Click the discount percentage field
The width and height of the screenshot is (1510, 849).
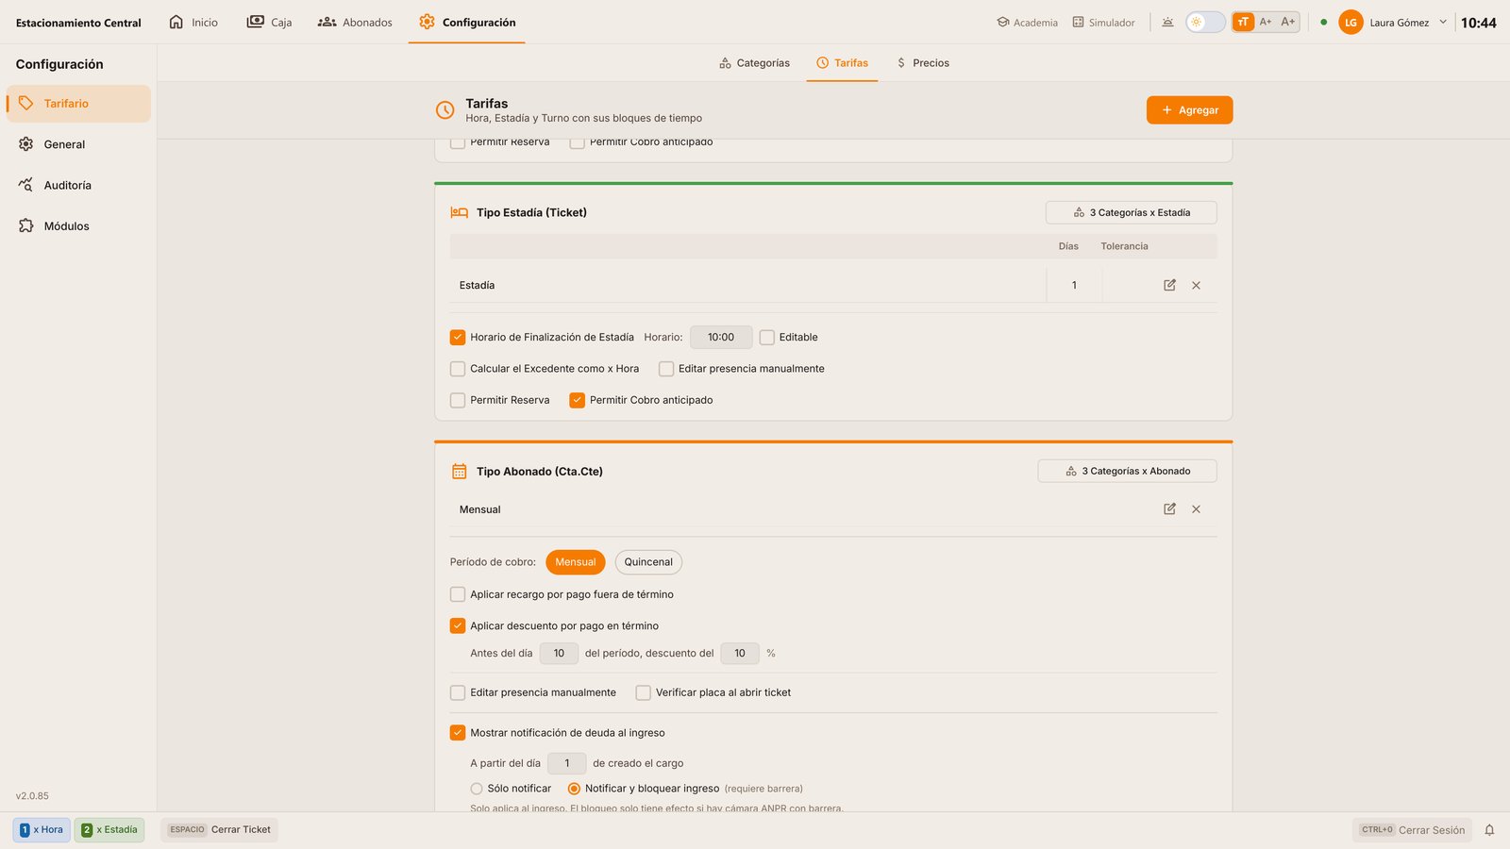[x=740, y=653]
